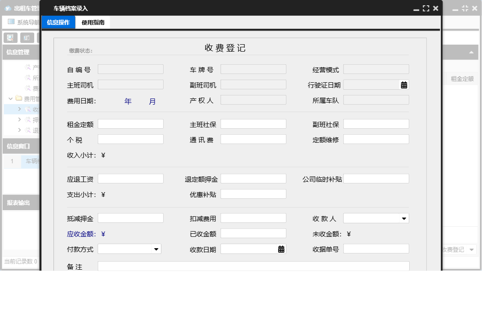Select the 信息操作 tab
This screenshot has width=482, height=313.
pos(58,22)
